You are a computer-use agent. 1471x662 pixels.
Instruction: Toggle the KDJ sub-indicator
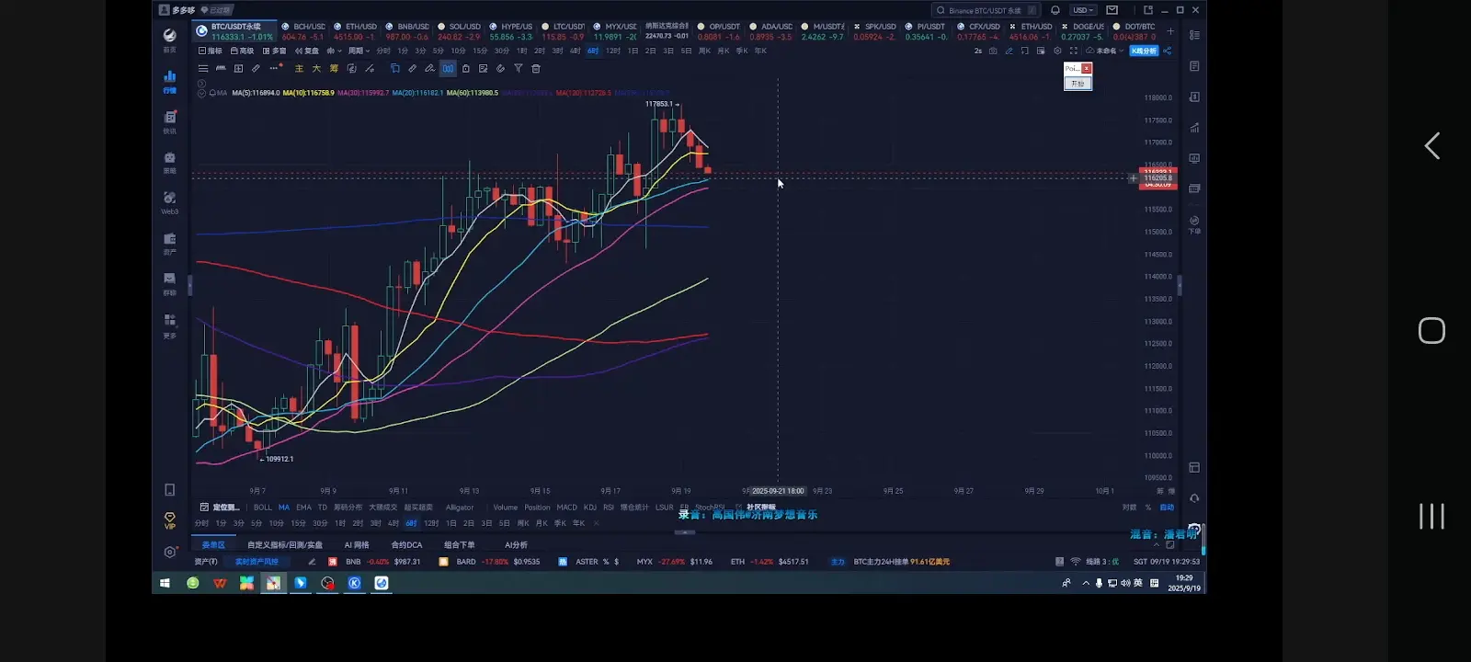pos(590,508)
